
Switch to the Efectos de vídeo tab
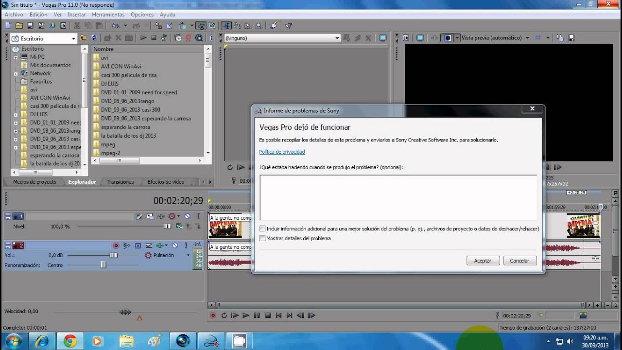click(x=166, y=182)
